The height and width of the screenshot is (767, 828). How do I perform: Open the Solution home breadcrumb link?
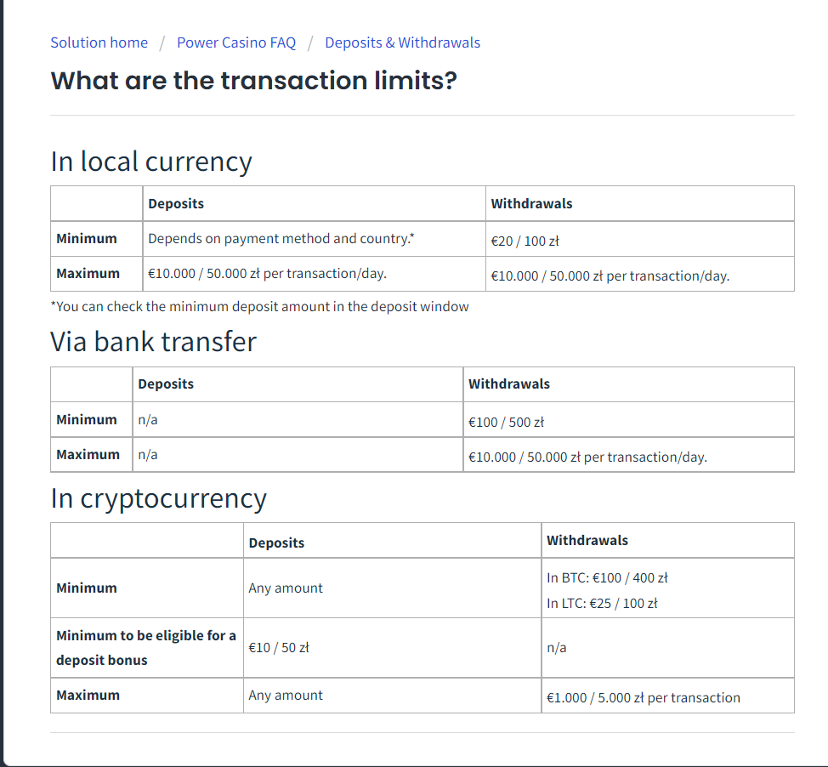pos(99,43)
